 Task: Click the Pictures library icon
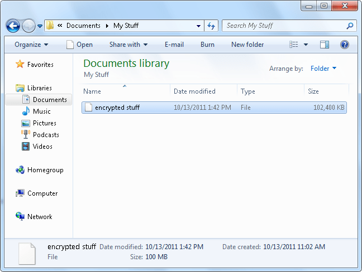pyautogui.click(x=26, y=123)
